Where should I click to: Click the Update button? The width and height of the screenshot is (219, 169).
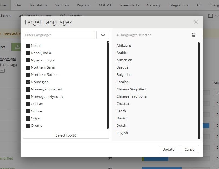(x=168, y=149)
